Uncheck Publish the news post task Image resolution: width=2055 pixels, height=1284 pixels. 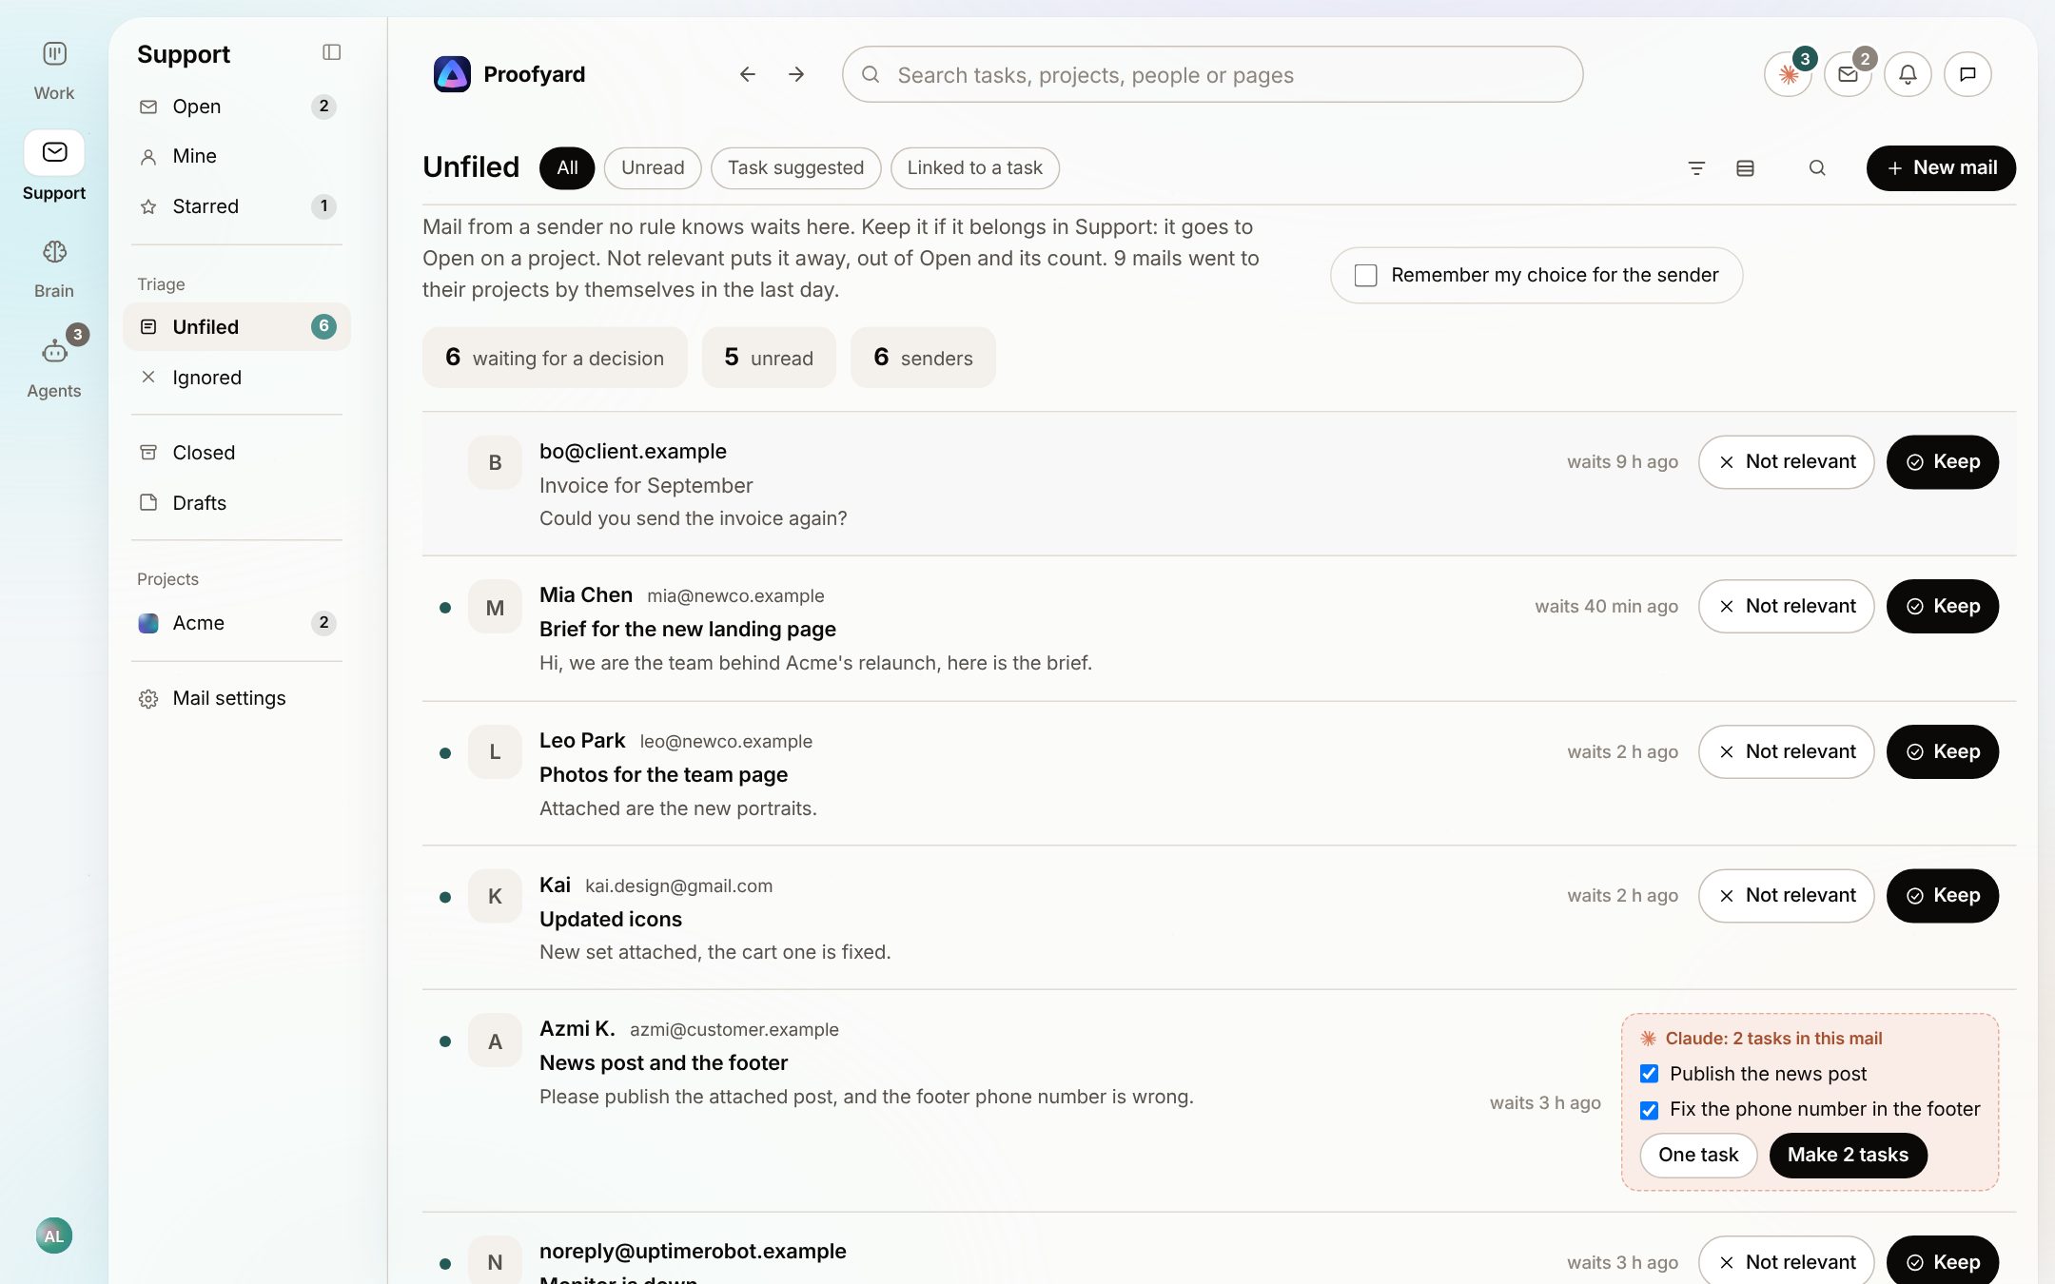[x=1649, y=1074]
